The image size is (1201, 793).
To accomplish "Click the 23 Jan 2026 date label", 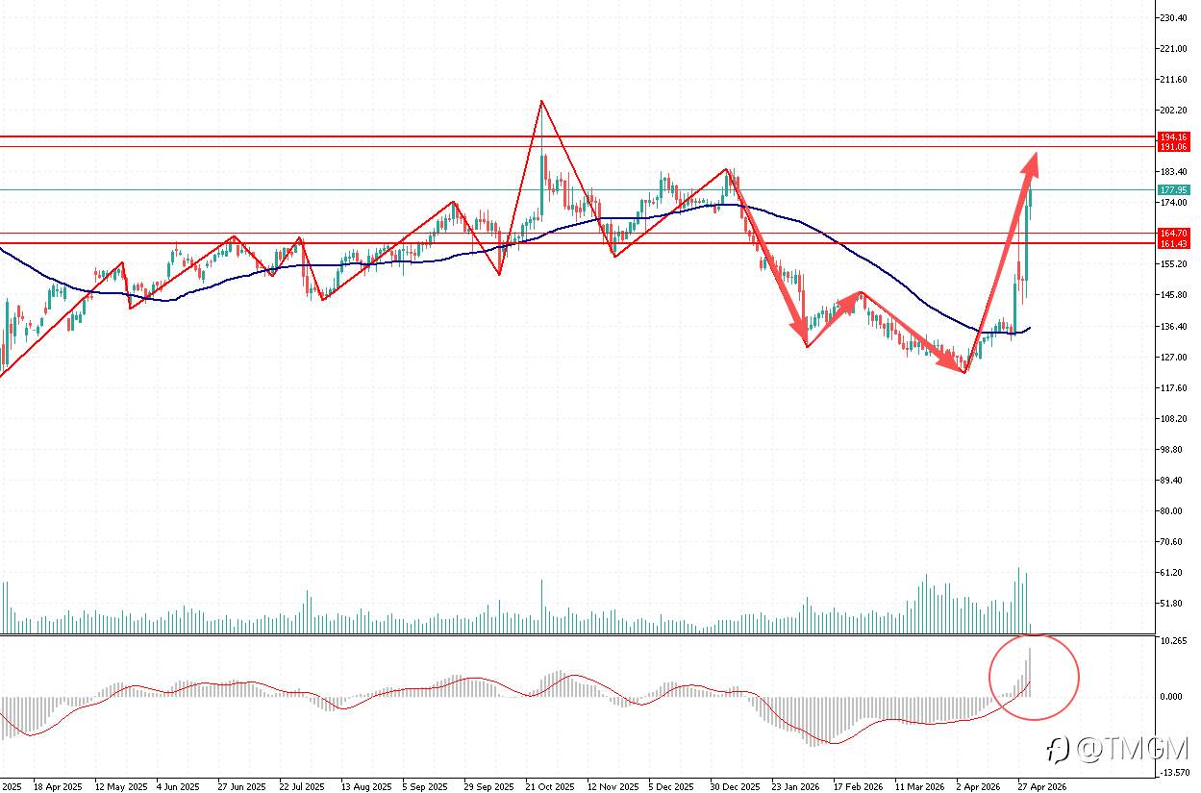I will pos(796,786).
